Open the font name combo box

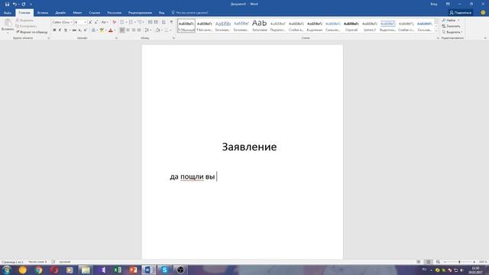[62, 22]
